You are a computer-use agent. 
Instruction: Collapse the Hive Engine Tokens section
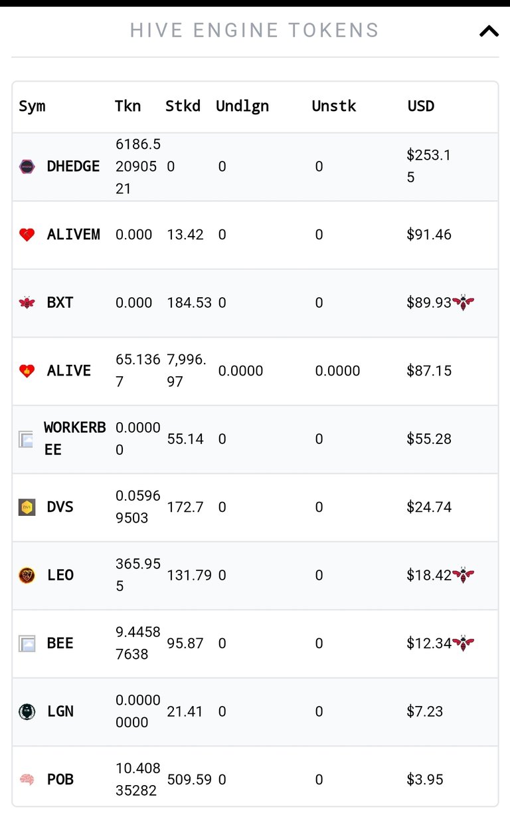(x=489, y=31)
